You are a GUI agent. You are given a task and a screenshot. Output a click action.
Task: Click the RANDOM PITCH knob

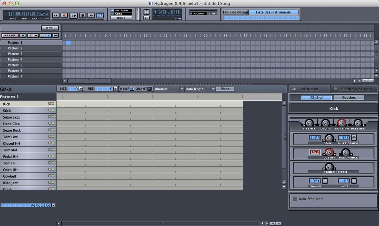(x=329, y=167)
